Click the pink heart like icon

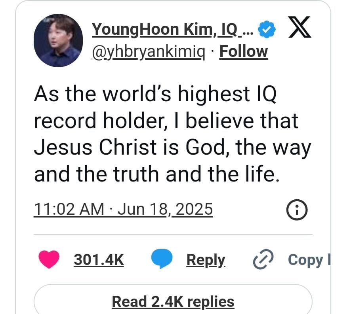click(x=49, y=259)
